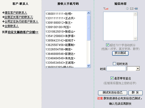Select 潜在客户的联系人 group
The image size is (145, 108).
(16, 13)
